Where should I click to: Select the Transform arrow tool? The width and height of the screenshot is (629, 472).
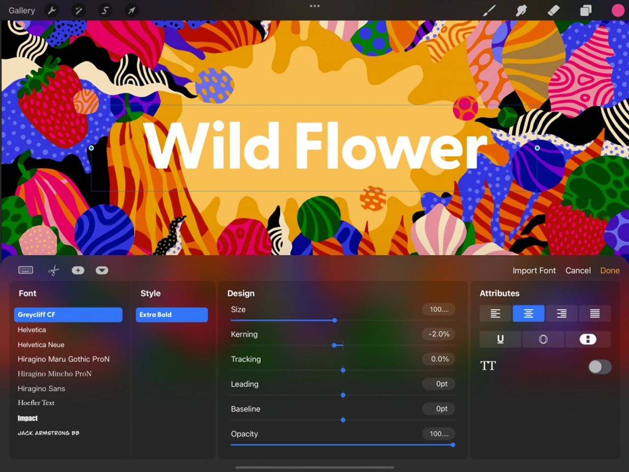click(x=131, y=10)
